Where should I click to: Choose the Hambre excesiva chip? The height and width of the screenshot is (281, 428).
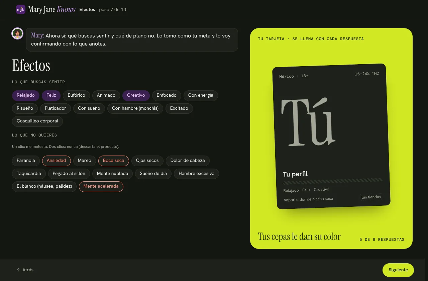click(x=196, y=174)
